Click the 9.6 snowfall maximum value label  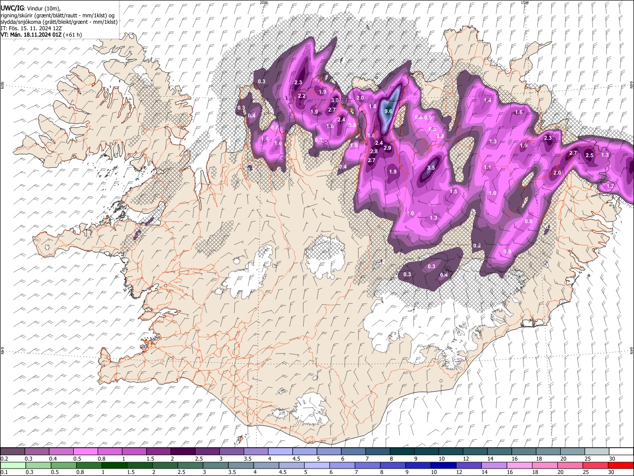point(388,112)
